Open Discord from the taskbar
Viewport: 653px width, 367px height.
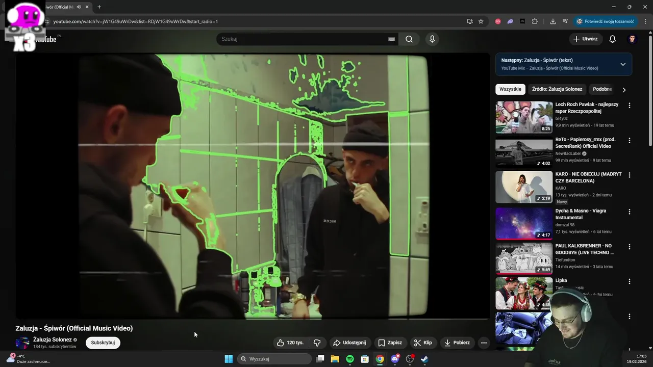coord(395,359)
